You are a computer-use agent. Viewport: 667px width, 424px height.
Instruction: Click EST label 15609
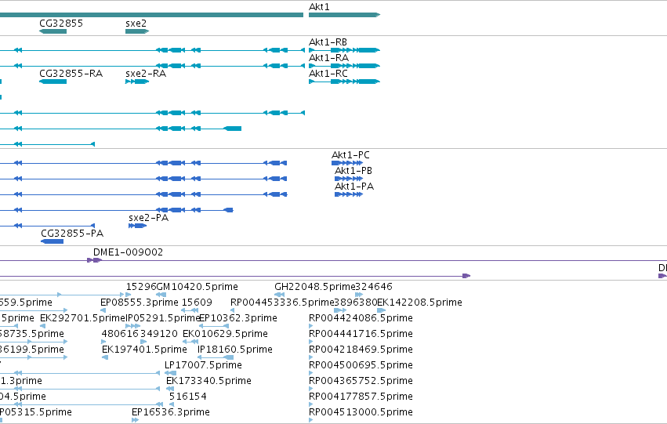pos(197,303)
